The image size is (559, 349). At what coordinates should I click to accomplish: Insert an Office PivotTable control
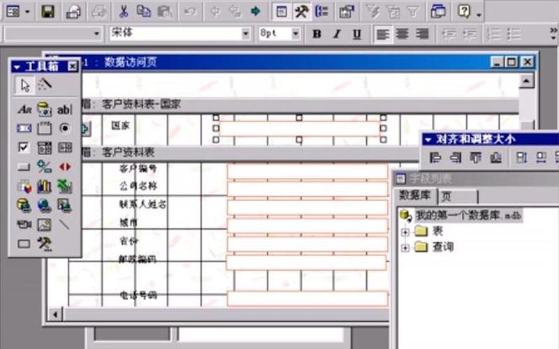(x=24, y=186)
